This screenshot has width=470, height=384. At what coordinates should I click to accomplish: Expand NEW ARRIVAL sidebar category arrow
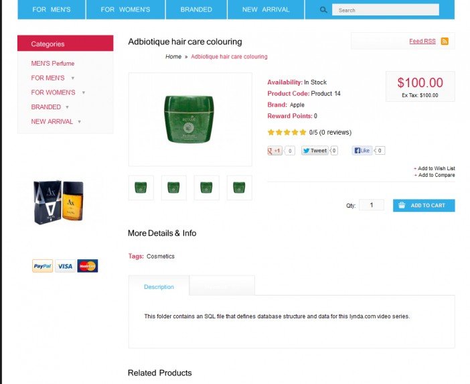(79, 122)
